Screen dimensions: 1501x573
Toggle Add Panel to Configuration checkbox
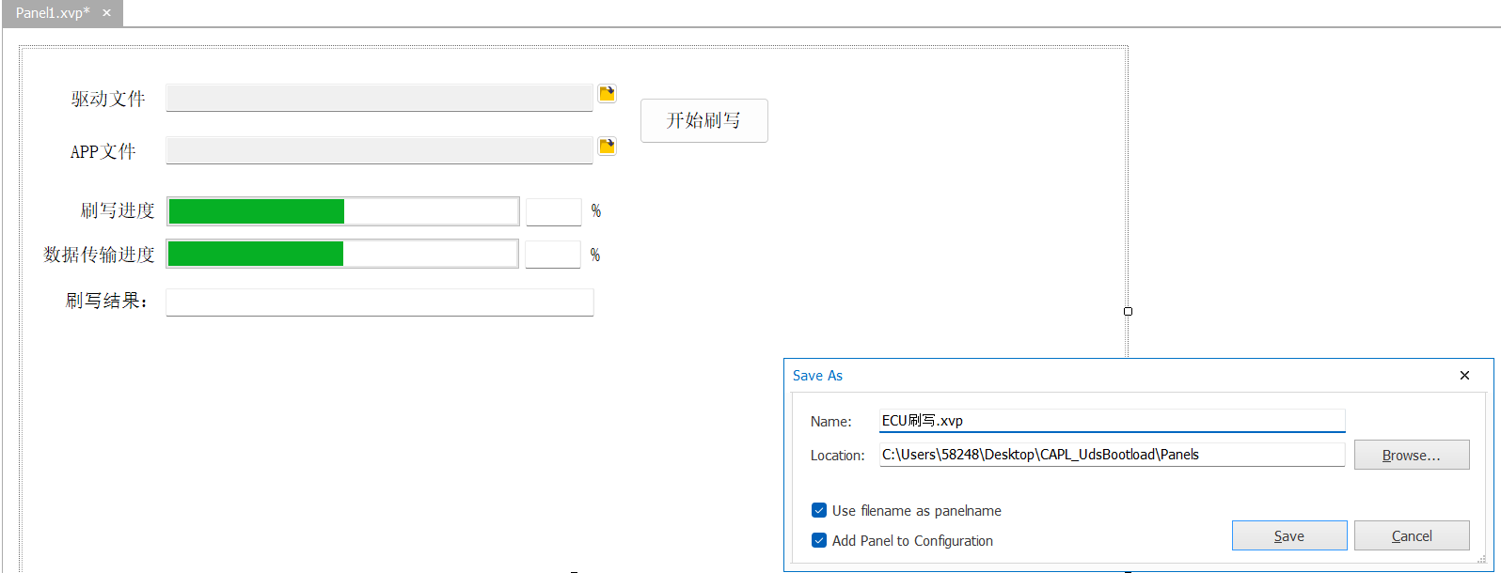click(x=819, y=541)
